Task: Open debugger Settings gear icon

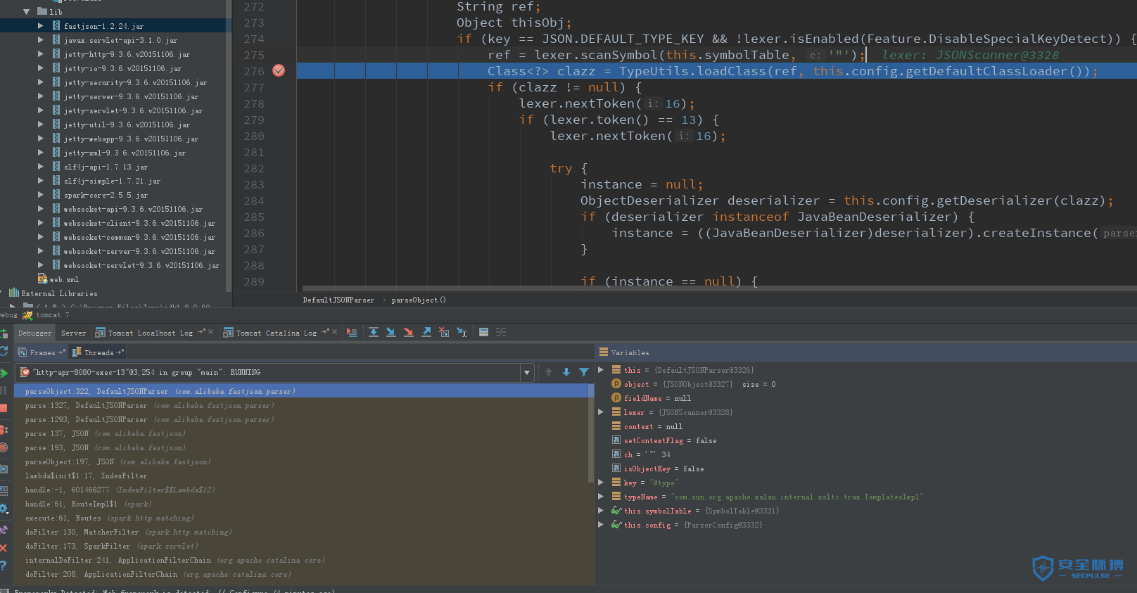Action: coord(4,509)
